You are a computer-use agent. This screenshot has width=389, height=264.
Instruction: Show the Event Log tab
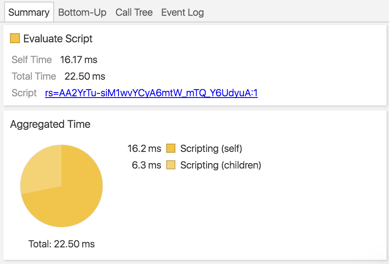coord(182,12)
